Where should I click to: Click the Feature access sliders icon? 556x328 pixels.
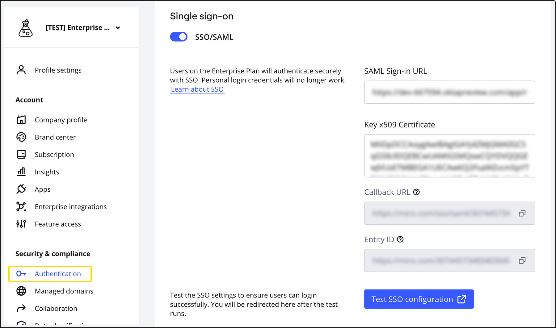coord(21,224)
